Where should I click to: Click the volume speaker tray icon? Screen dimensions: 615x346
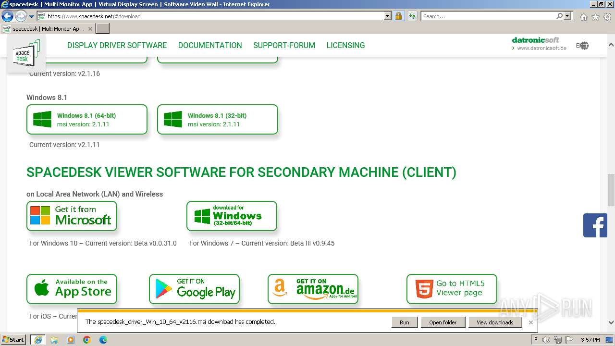coord(546,340)
